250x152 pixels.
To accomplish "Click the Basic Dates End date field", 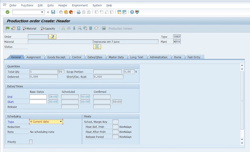I will tap(38, 97).
